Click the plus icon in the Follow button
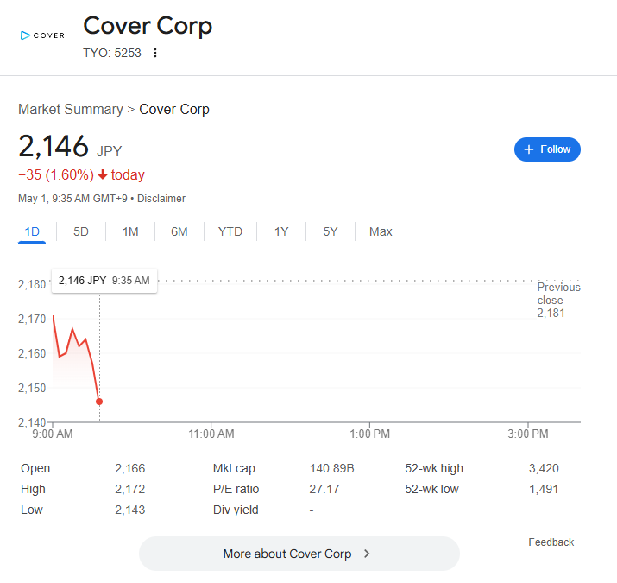This screenshot has width=617, height=583. tap(529, 149)
